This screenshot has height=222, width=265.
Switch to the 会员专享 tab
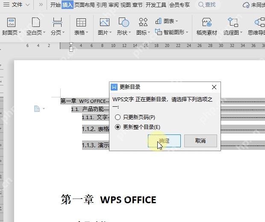(x=180, y=5)
